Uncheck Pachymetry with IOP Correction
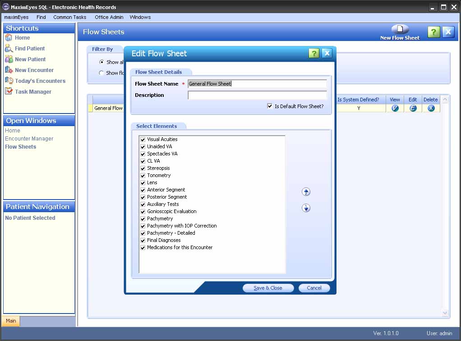Screen dimensions: 461x341 coord(143,226)
